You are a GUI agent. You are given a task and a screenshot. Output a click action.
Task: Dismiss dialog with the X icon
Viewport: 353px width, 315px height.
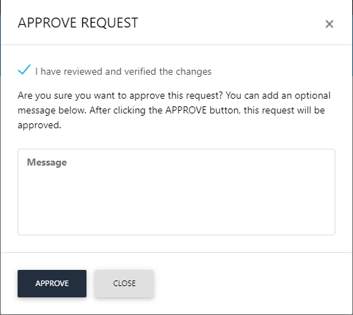point(329,24)
